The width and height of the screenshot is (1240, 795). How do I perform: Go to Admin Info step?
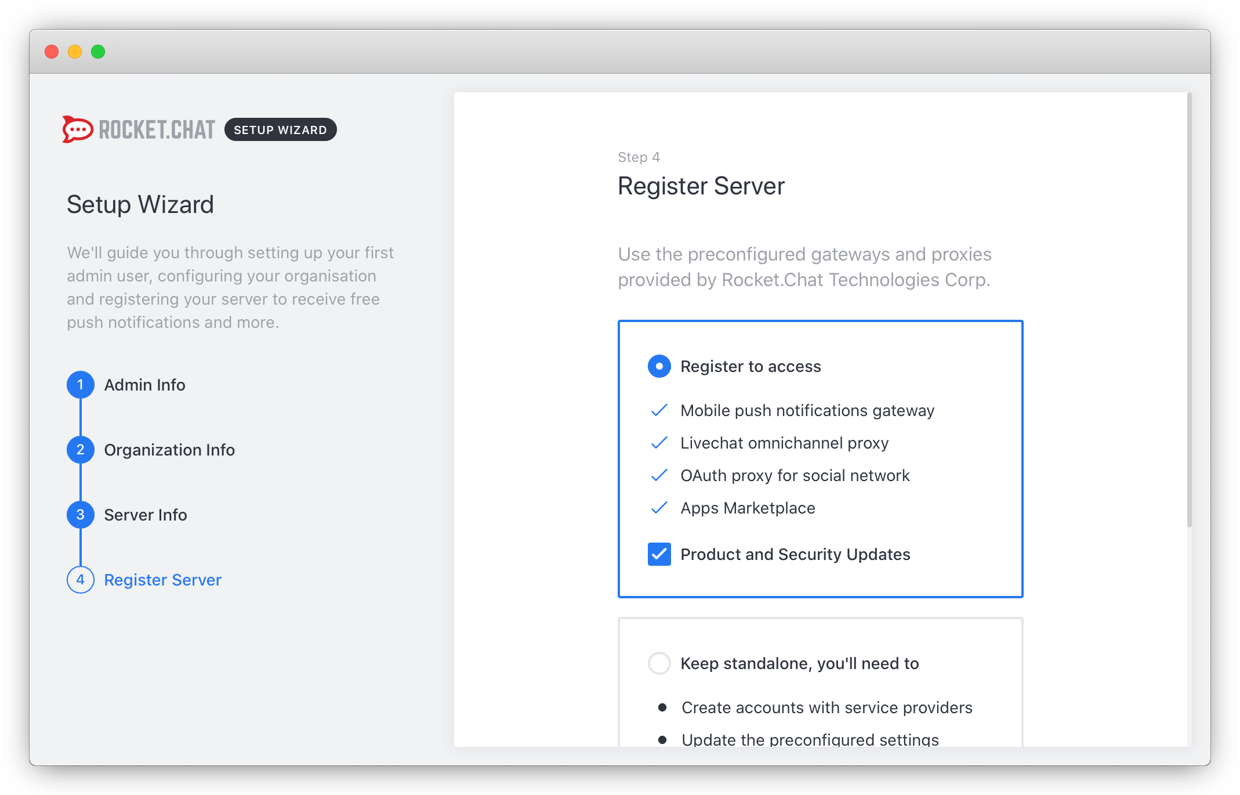(x=144, y=385)
